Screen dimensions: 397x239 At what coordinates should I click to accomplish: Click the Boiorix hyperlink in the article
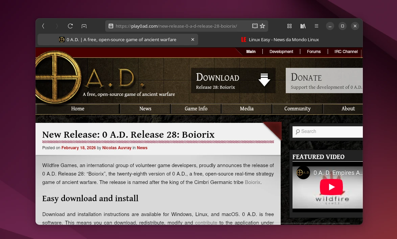253,182
